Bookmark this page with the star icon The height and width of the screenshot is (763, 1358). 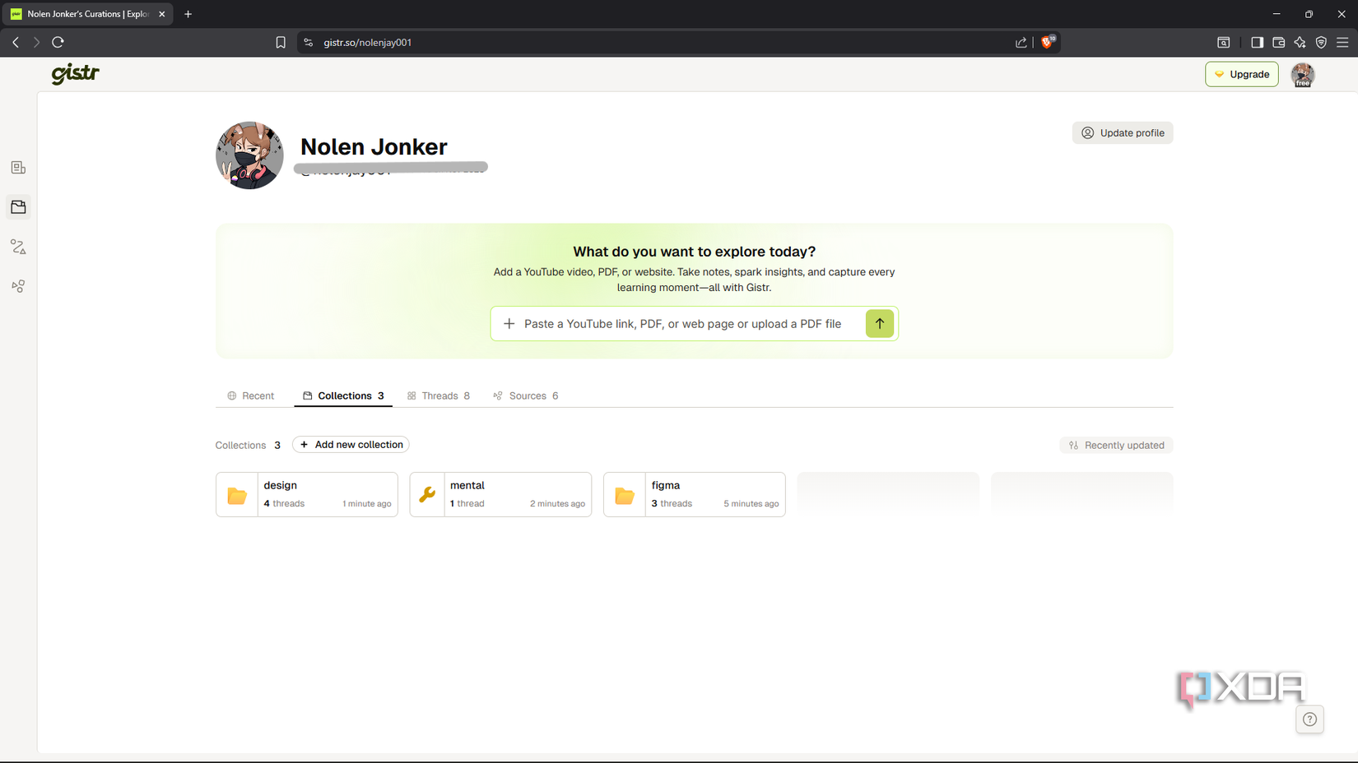click(281, 42)
